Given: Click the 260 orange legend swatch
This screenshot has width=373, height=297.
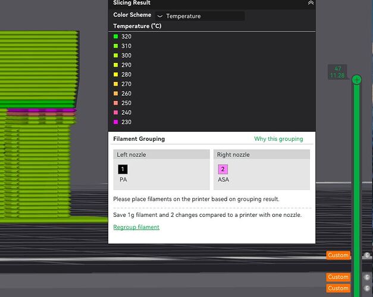Looking at the screenshot, I should tap(116, 93).
